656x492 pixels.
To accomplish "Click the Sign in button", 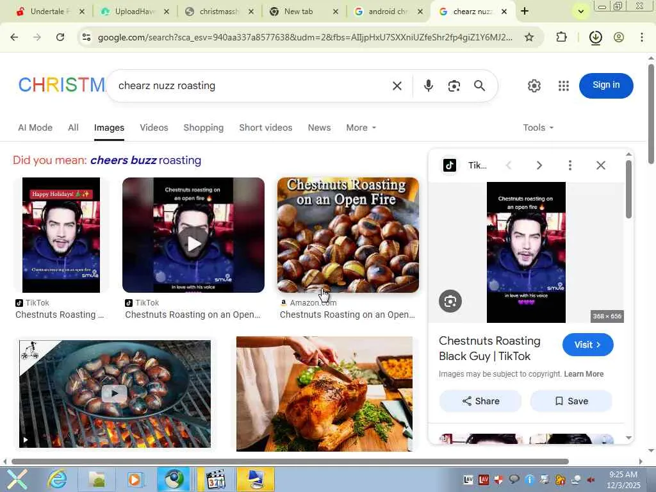I will [606, 85].
